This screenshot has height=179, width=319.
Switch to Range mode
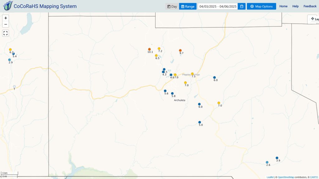click(188, 6)
